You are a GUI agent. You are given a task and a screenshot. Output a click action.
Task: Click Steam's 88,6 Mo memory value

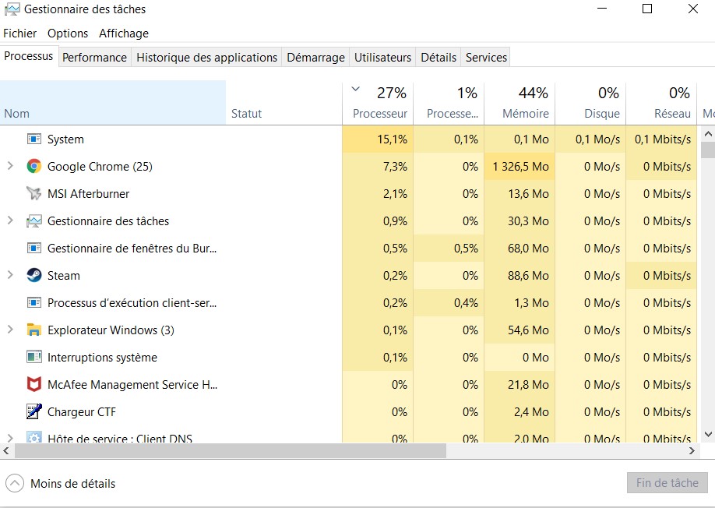(x=528, y=276)
